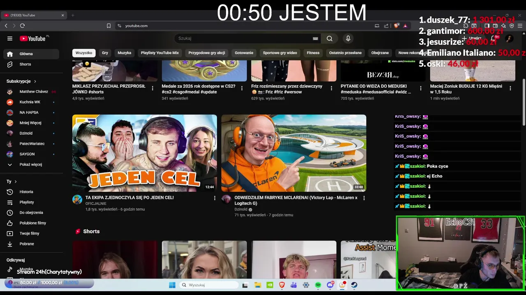Expand subscriptions with Pokaż więcej
Viewport: 526px width, 295px height.
[x=31, y=164]
